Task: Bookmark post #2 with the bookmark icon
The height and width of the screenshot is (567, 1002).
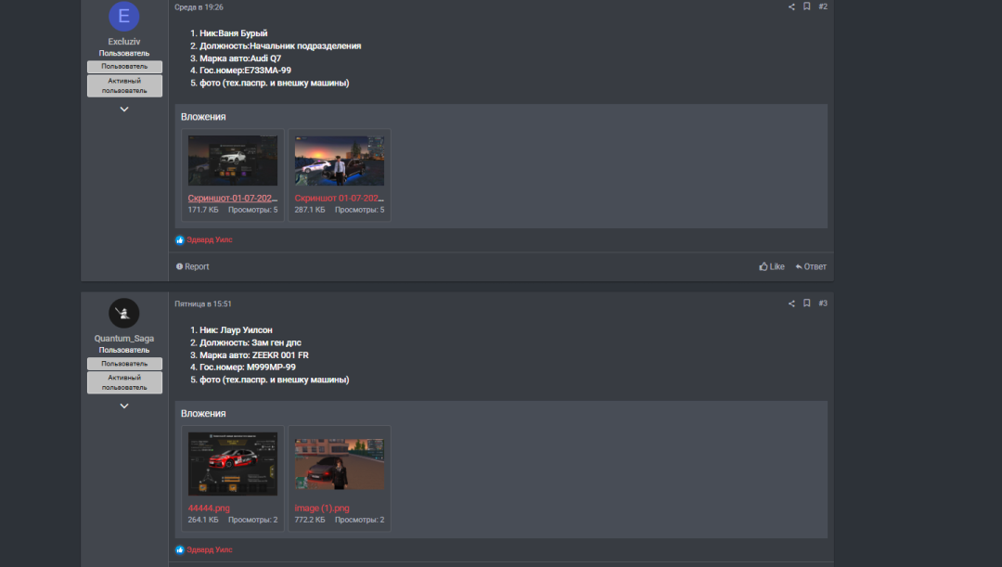Action: pos(806,6)
